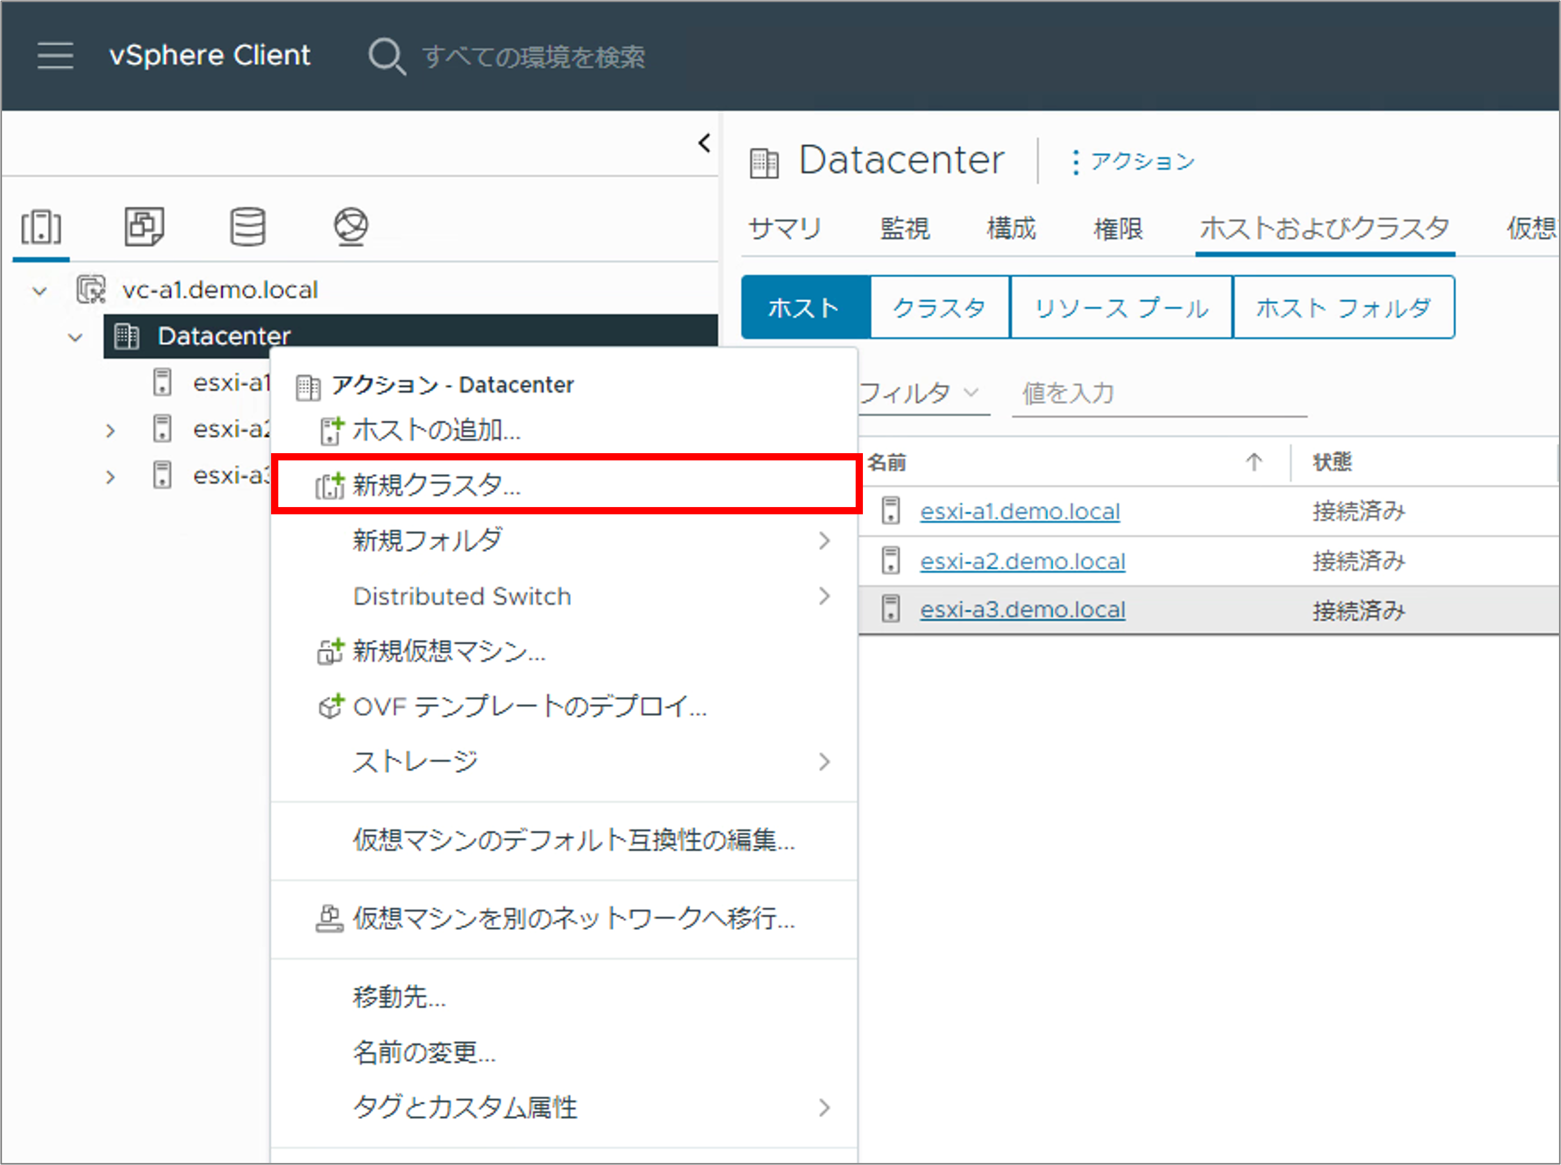Viewport: 1561px width, 1165px height.
Task: Collapse the vc-a1.demo.local tree node
Action: click(x=40, y=290)
